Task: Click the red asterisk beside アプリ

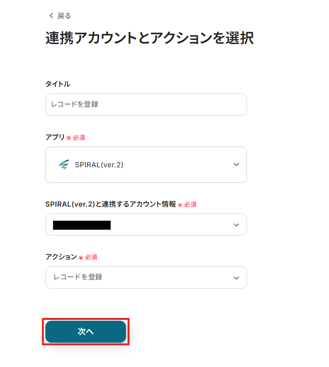Action: click(x=69, y=138)
